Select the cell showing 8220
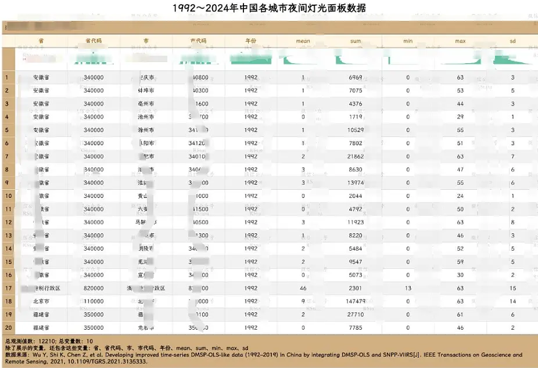 (356, 236)
